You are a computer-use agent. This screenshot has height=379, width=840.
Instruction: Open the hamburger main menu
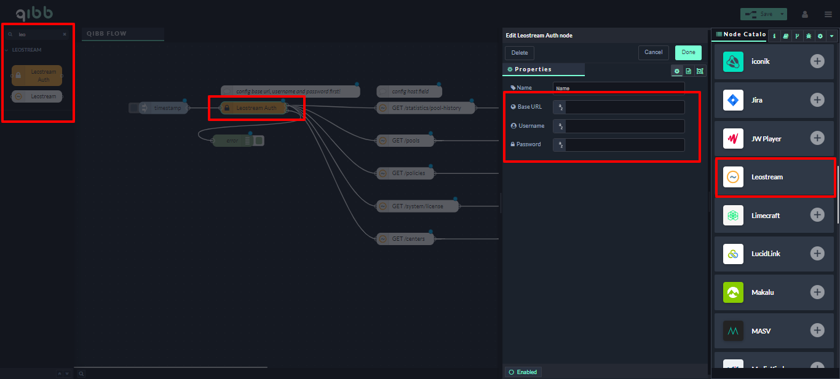tap(828, 14)
